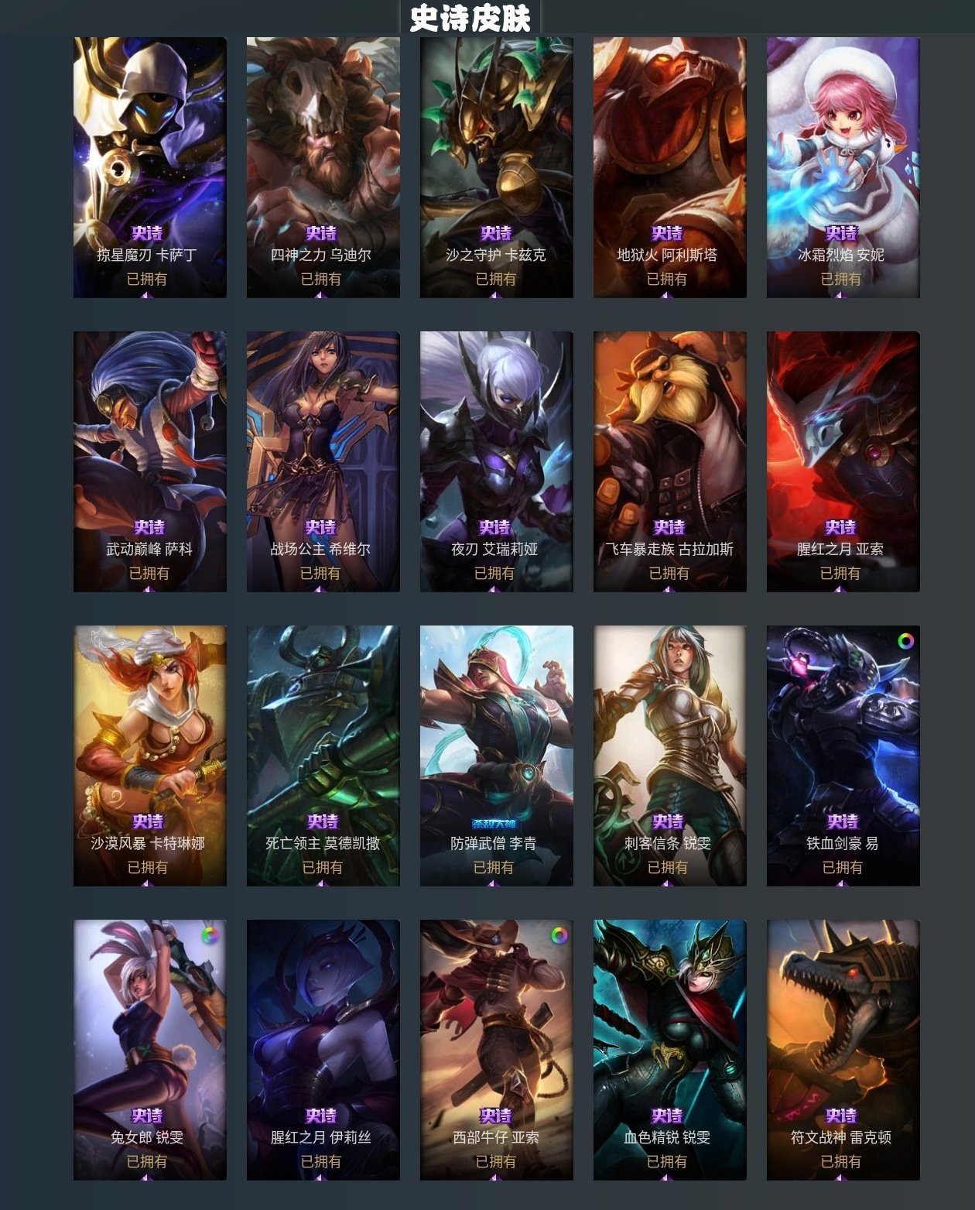
Task: Click the chroma color wheel on 西部牛仔 亚索
Action: (x=559, y=935)
